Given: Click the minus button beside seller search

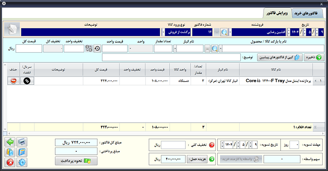Looking at the screenshot, I should coord(217,32).
